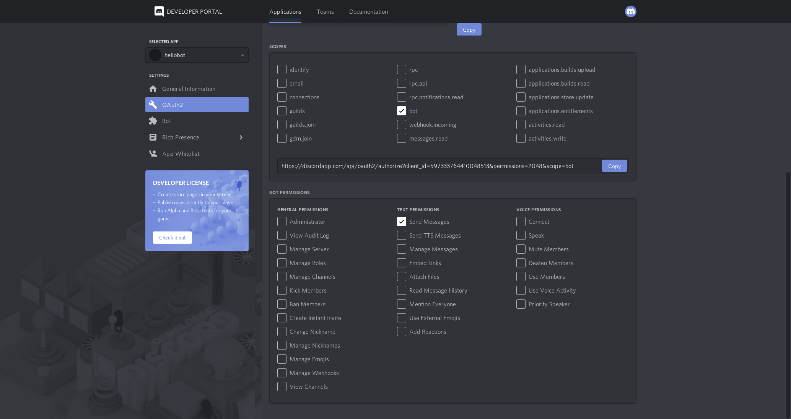Open the user avatar in top right

[630, 11]
